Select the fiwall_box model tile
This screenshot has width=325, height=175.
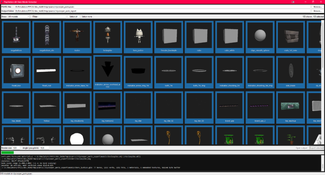coord(16,72)
